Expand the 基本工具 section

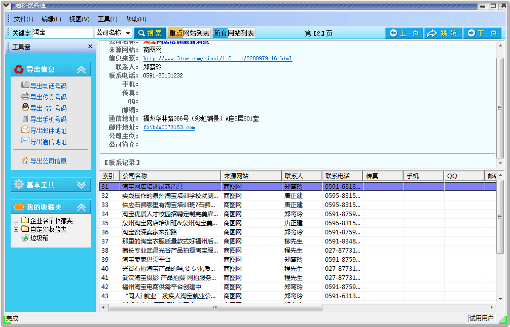click(x=81, y=185)
